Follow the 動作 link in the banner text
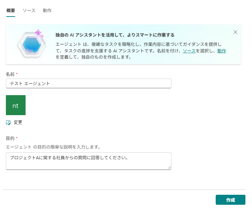252x212 pixels. (222, 51)
